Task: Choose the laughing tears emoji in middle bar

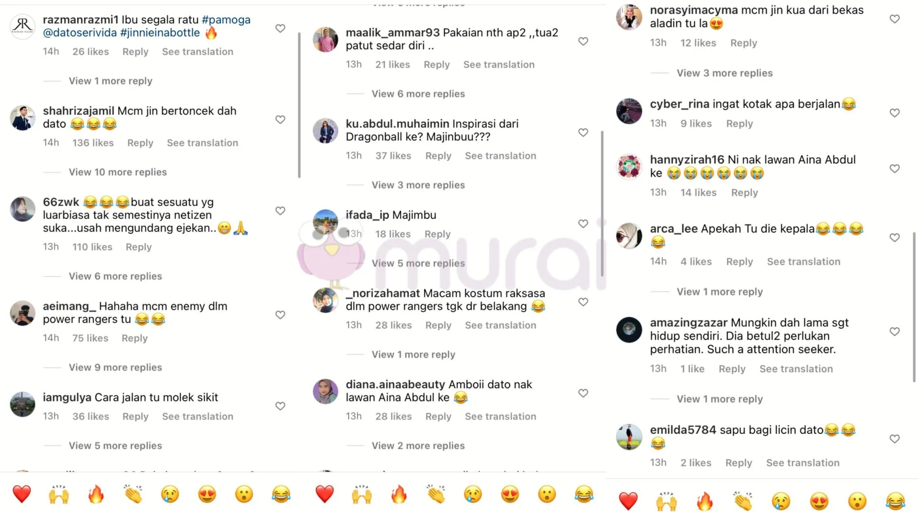Action: 584,494
